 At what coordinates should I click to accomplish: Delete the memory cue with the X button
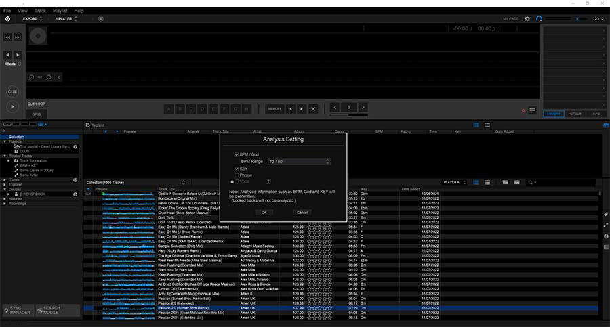point(313,109)
